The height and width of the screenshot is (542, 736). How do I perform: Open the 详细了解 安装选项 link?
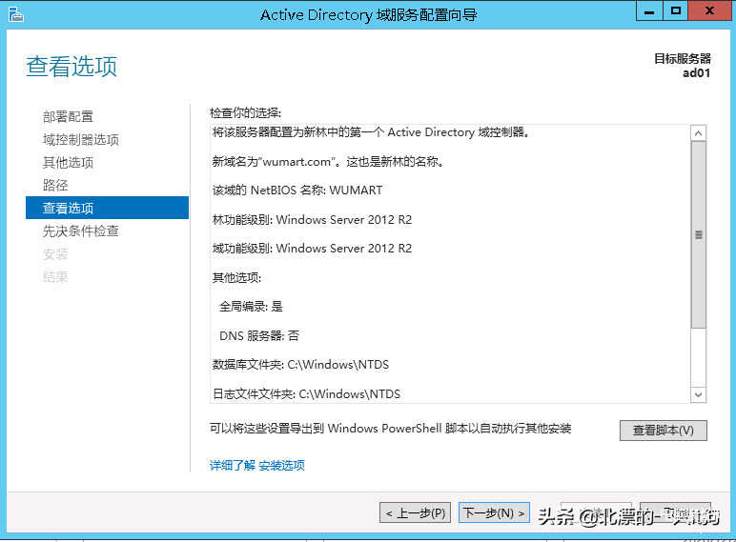257,466
